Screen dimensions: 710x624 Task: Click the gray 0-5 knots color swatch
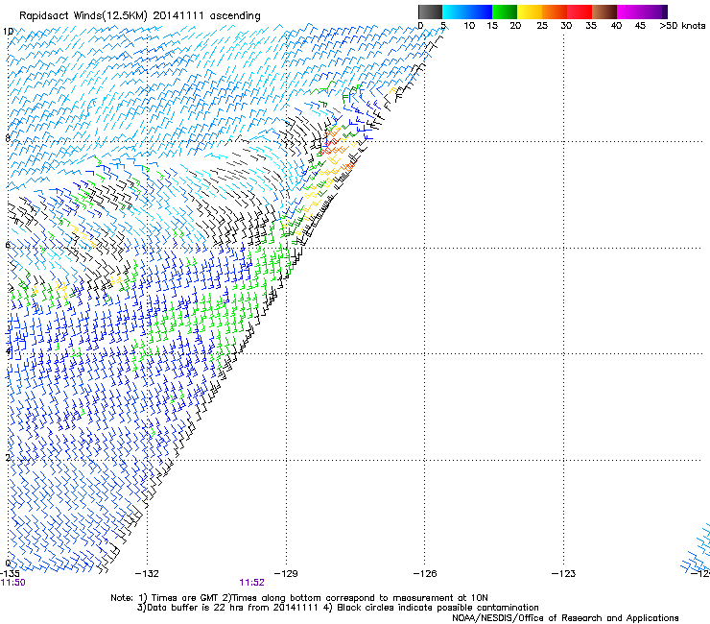(x=430, y=12)
